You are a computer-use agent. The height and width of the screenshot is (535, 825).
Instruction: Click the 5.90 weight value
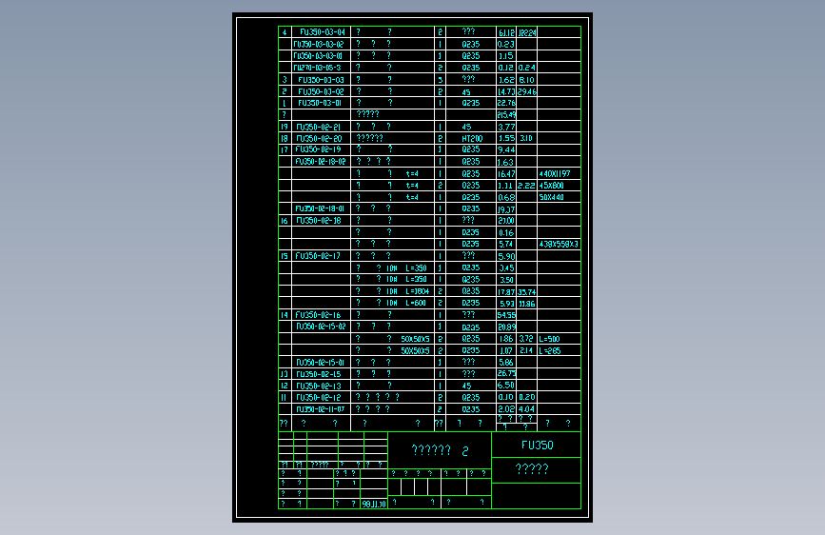506,256
